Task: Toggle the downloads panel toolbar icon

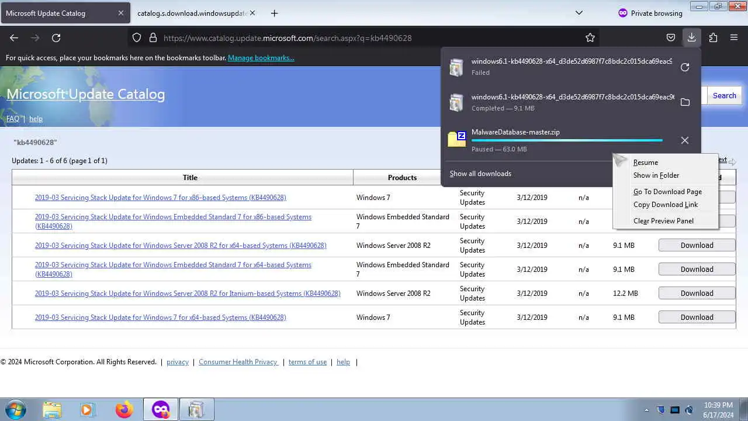Action: coord(691,37)
